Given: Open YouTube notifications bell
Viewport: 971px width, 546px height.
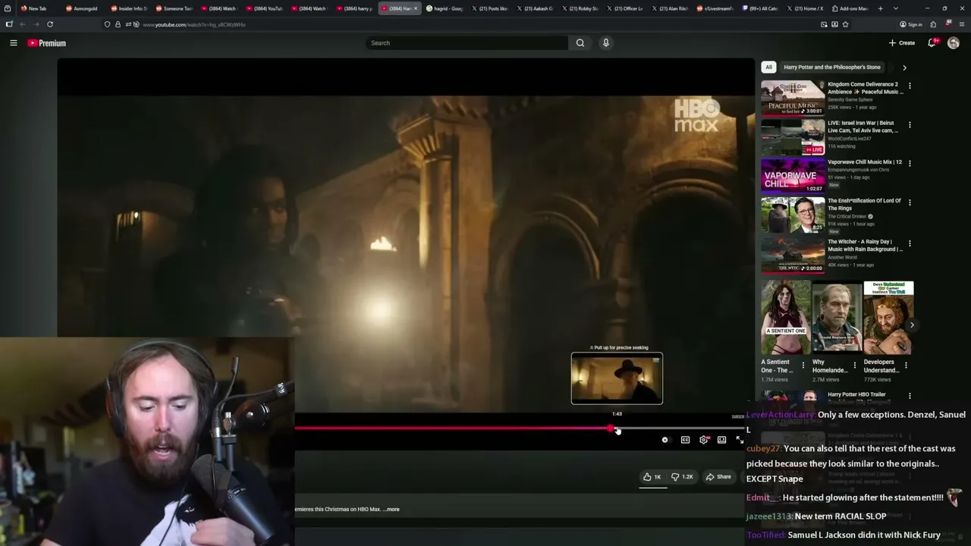Looking at the screenshot, I should [x=932, y=43].
